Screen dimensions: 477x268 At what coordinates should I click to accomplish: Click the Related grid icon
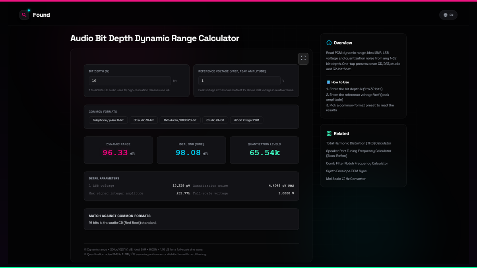(329, 133)
